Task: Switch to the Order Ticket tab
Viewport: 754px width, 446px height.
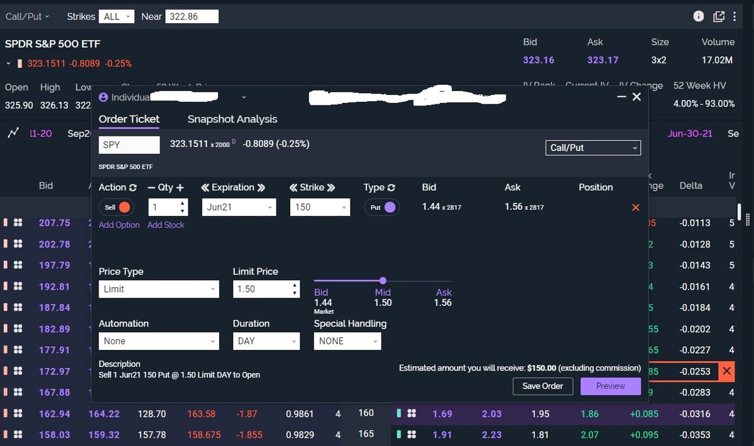Action: tap(129, 119)
